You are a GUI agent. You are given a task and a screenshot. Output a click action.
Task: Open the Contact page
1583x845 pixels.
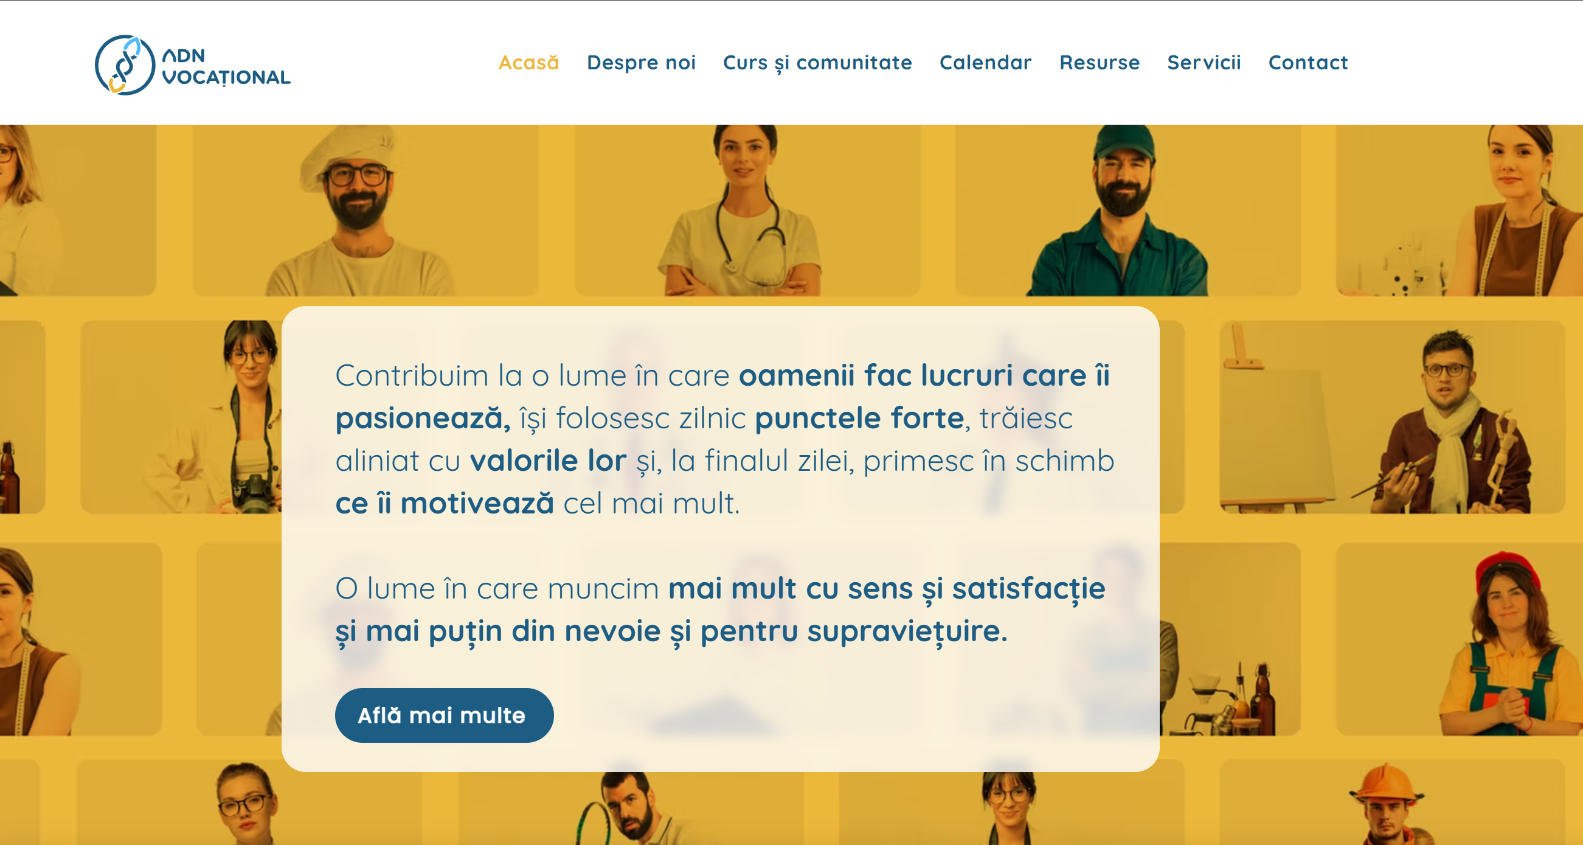[x=1308, y=62]
